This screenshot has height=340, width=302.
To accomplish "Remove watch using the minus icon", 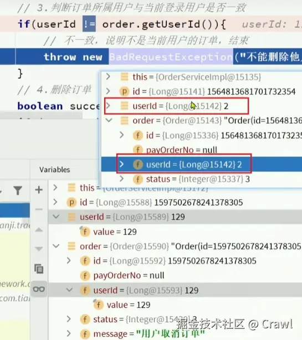I will 39,209.
